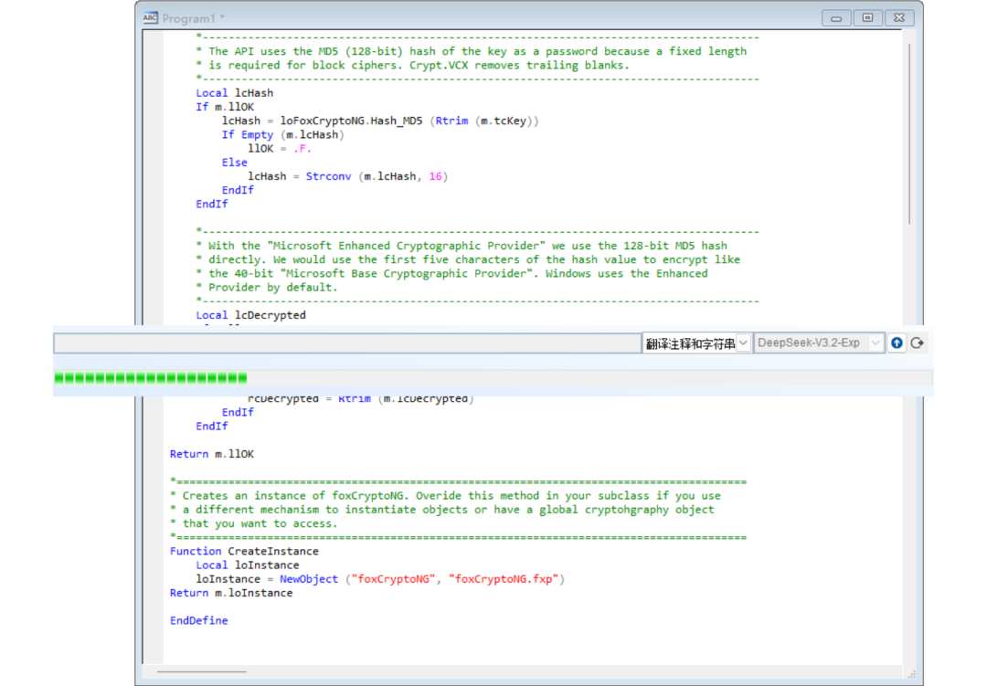Click the "Local loInstance" line
The image size is (987, 686).
click(248, 565)
